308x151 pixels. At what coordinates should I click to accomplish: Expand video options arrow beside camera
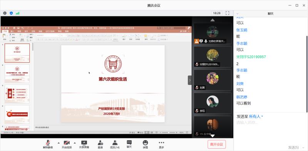(75, 143)
